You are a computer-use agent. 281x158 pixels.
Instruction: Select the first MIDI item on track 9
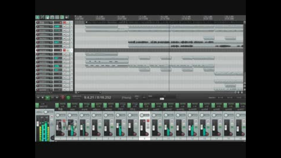pyautogui.click(x=102, y=54)
